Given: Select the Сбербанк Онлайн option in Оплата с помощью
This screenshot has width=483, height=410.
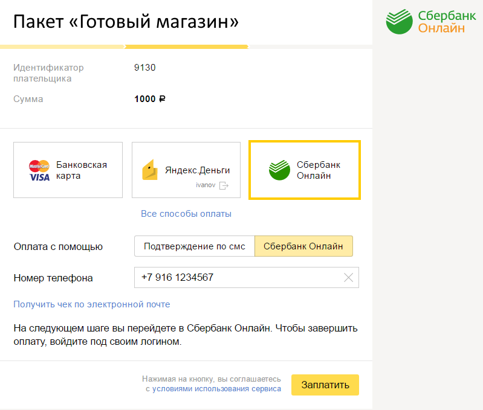Looking at the screenshot, I should pyautogui.click(x=303, y=246).
